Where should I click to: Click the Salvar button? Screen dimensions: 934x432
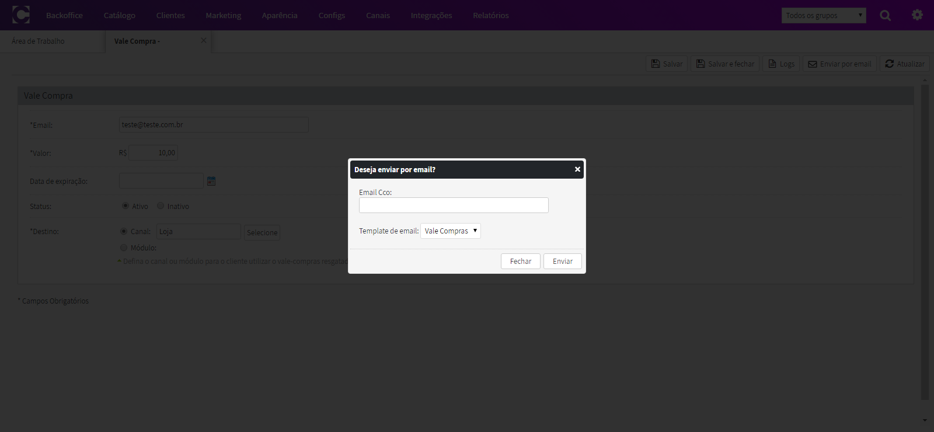(667, 64)
